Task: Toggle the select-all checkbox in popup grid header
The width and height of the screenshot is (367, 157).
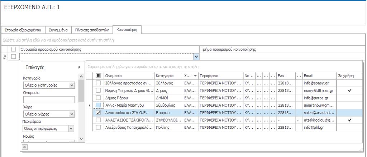Action: click(98, 76)
